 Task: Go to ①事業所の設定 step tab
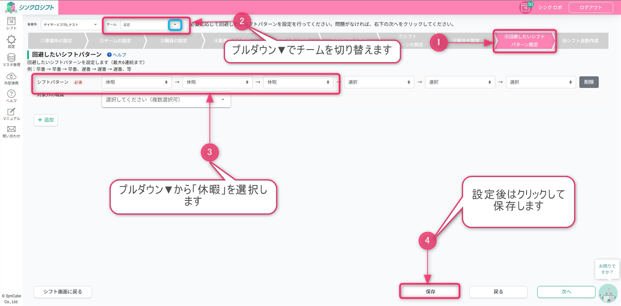click(x=56, y=41)
